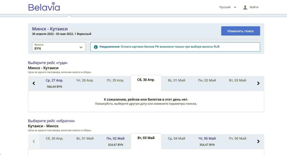
Task: Show later outbound dates arrow
Action: [x=258, y=83]
